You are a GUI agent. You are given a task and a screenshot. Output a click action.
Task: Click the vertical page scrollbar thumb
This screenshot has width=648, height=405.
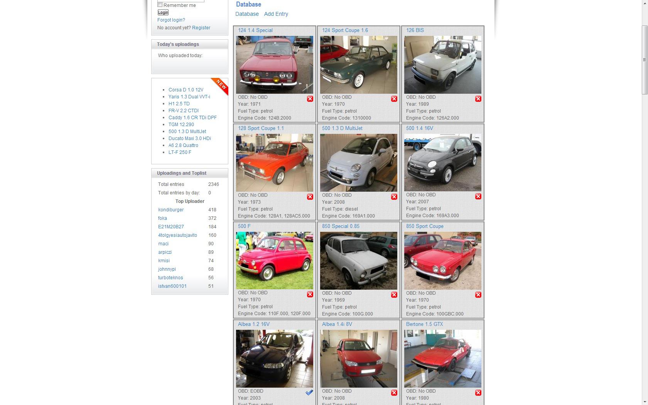(645, 60)
